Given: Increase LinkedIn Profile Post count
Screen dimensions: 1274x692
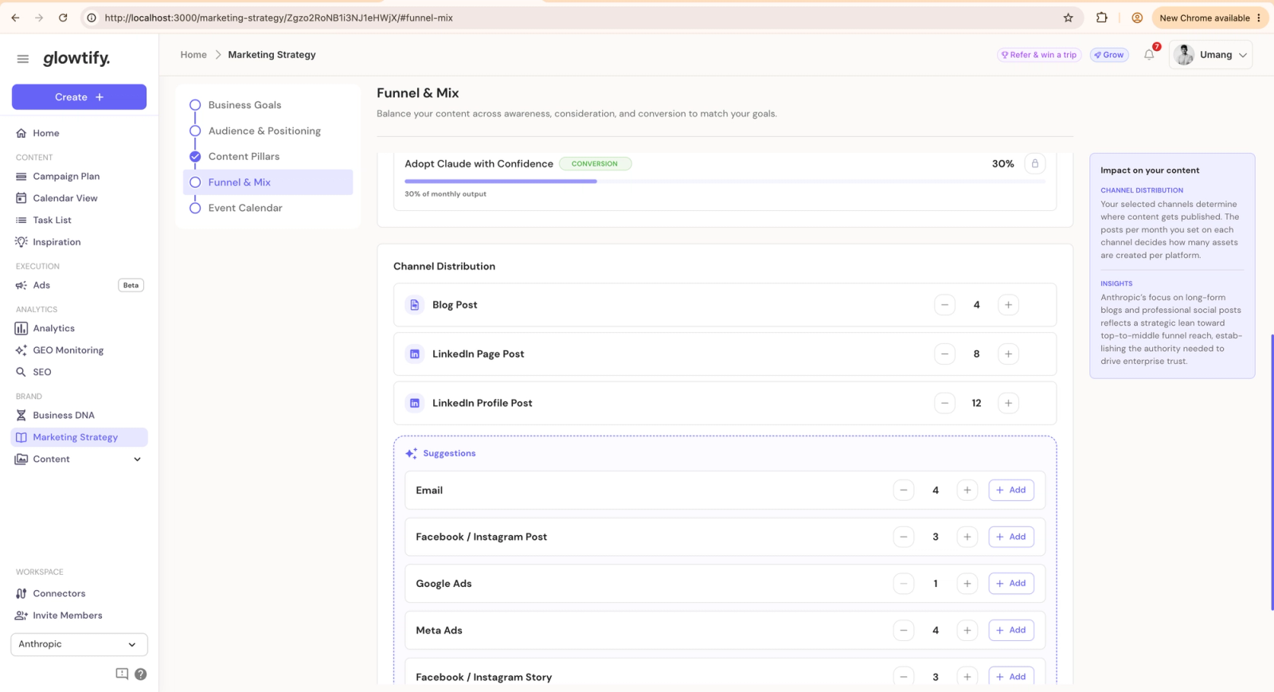Looking at the screenshot, I should (1008, 404).
